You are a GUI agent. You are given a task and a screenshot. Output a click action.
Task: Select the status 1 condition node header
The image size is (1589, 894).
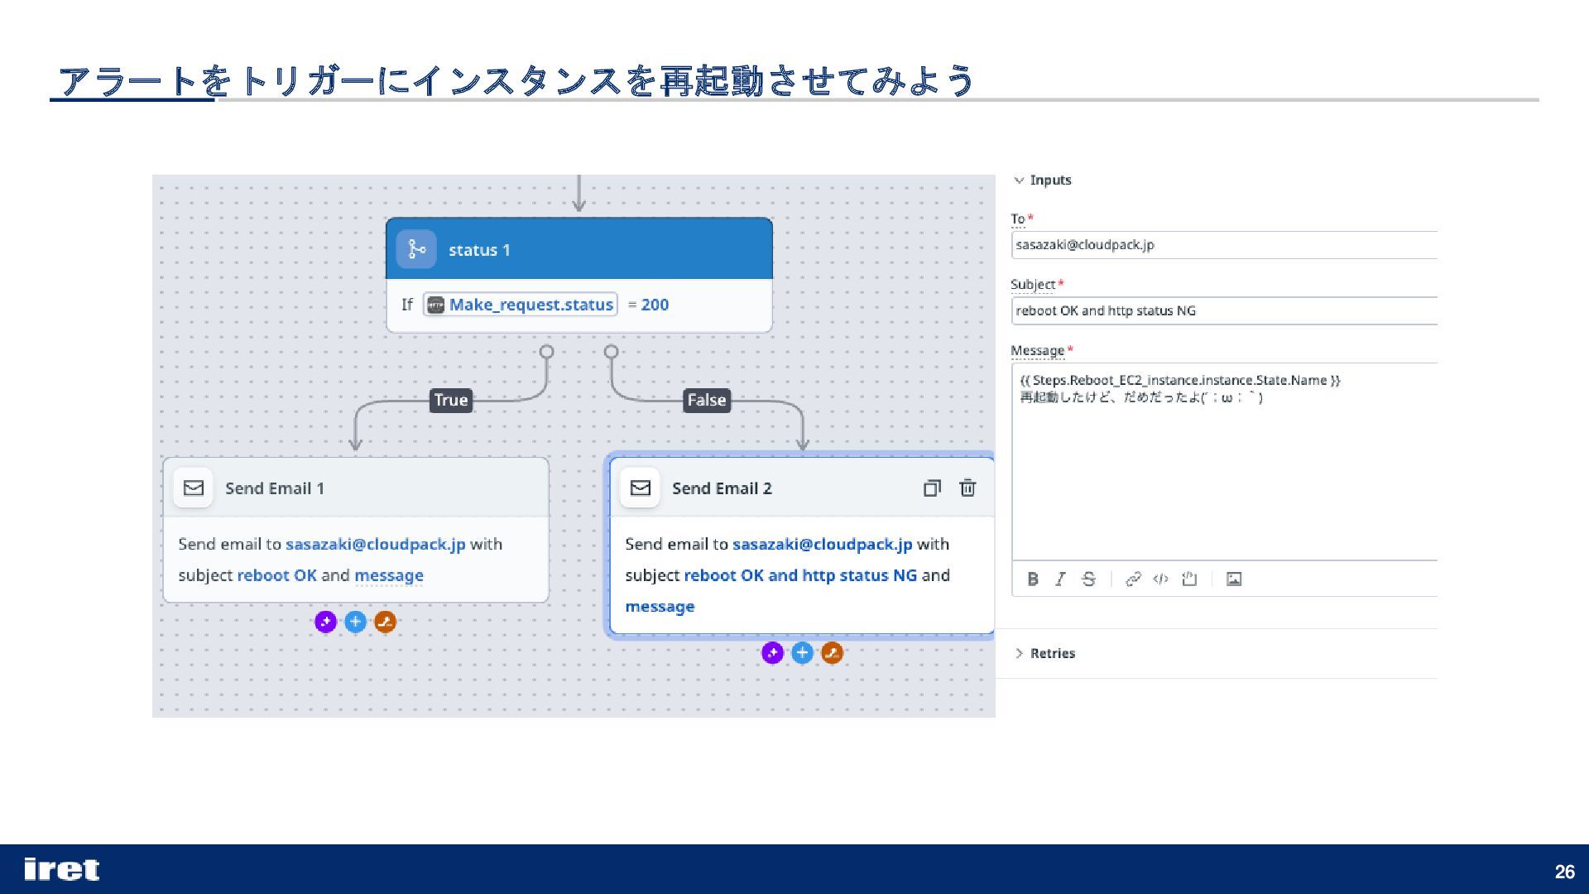pos(579,249)
